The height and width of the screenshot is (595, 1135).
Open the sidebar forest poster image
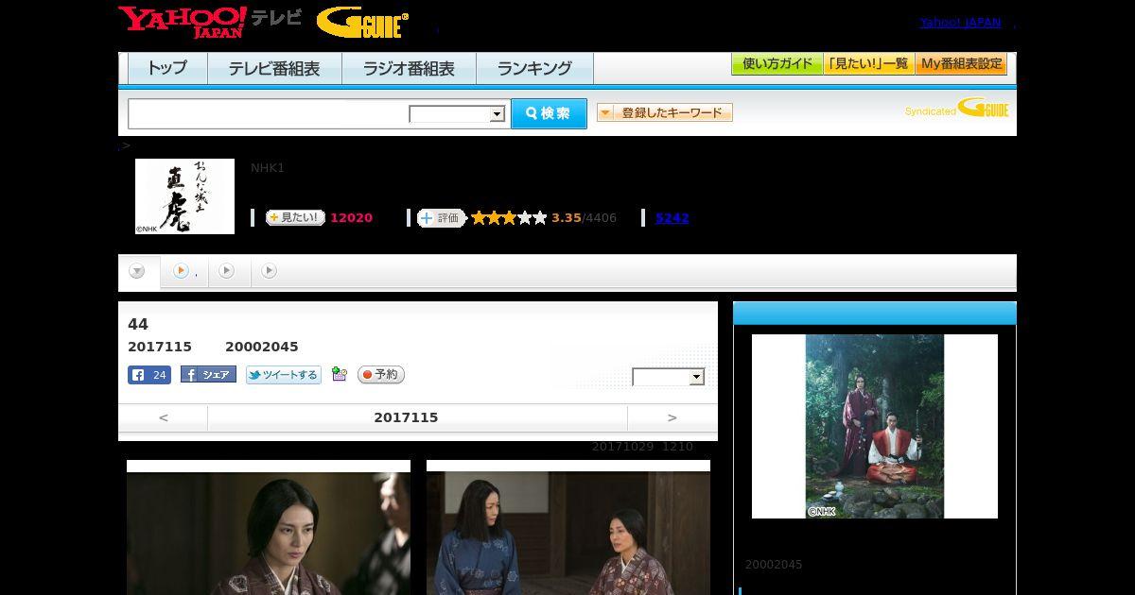[875, 426]
